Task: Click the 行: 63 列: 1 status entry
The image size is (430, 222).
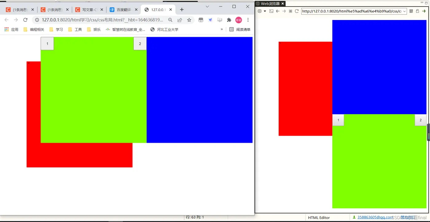Action: coord(195,217)
